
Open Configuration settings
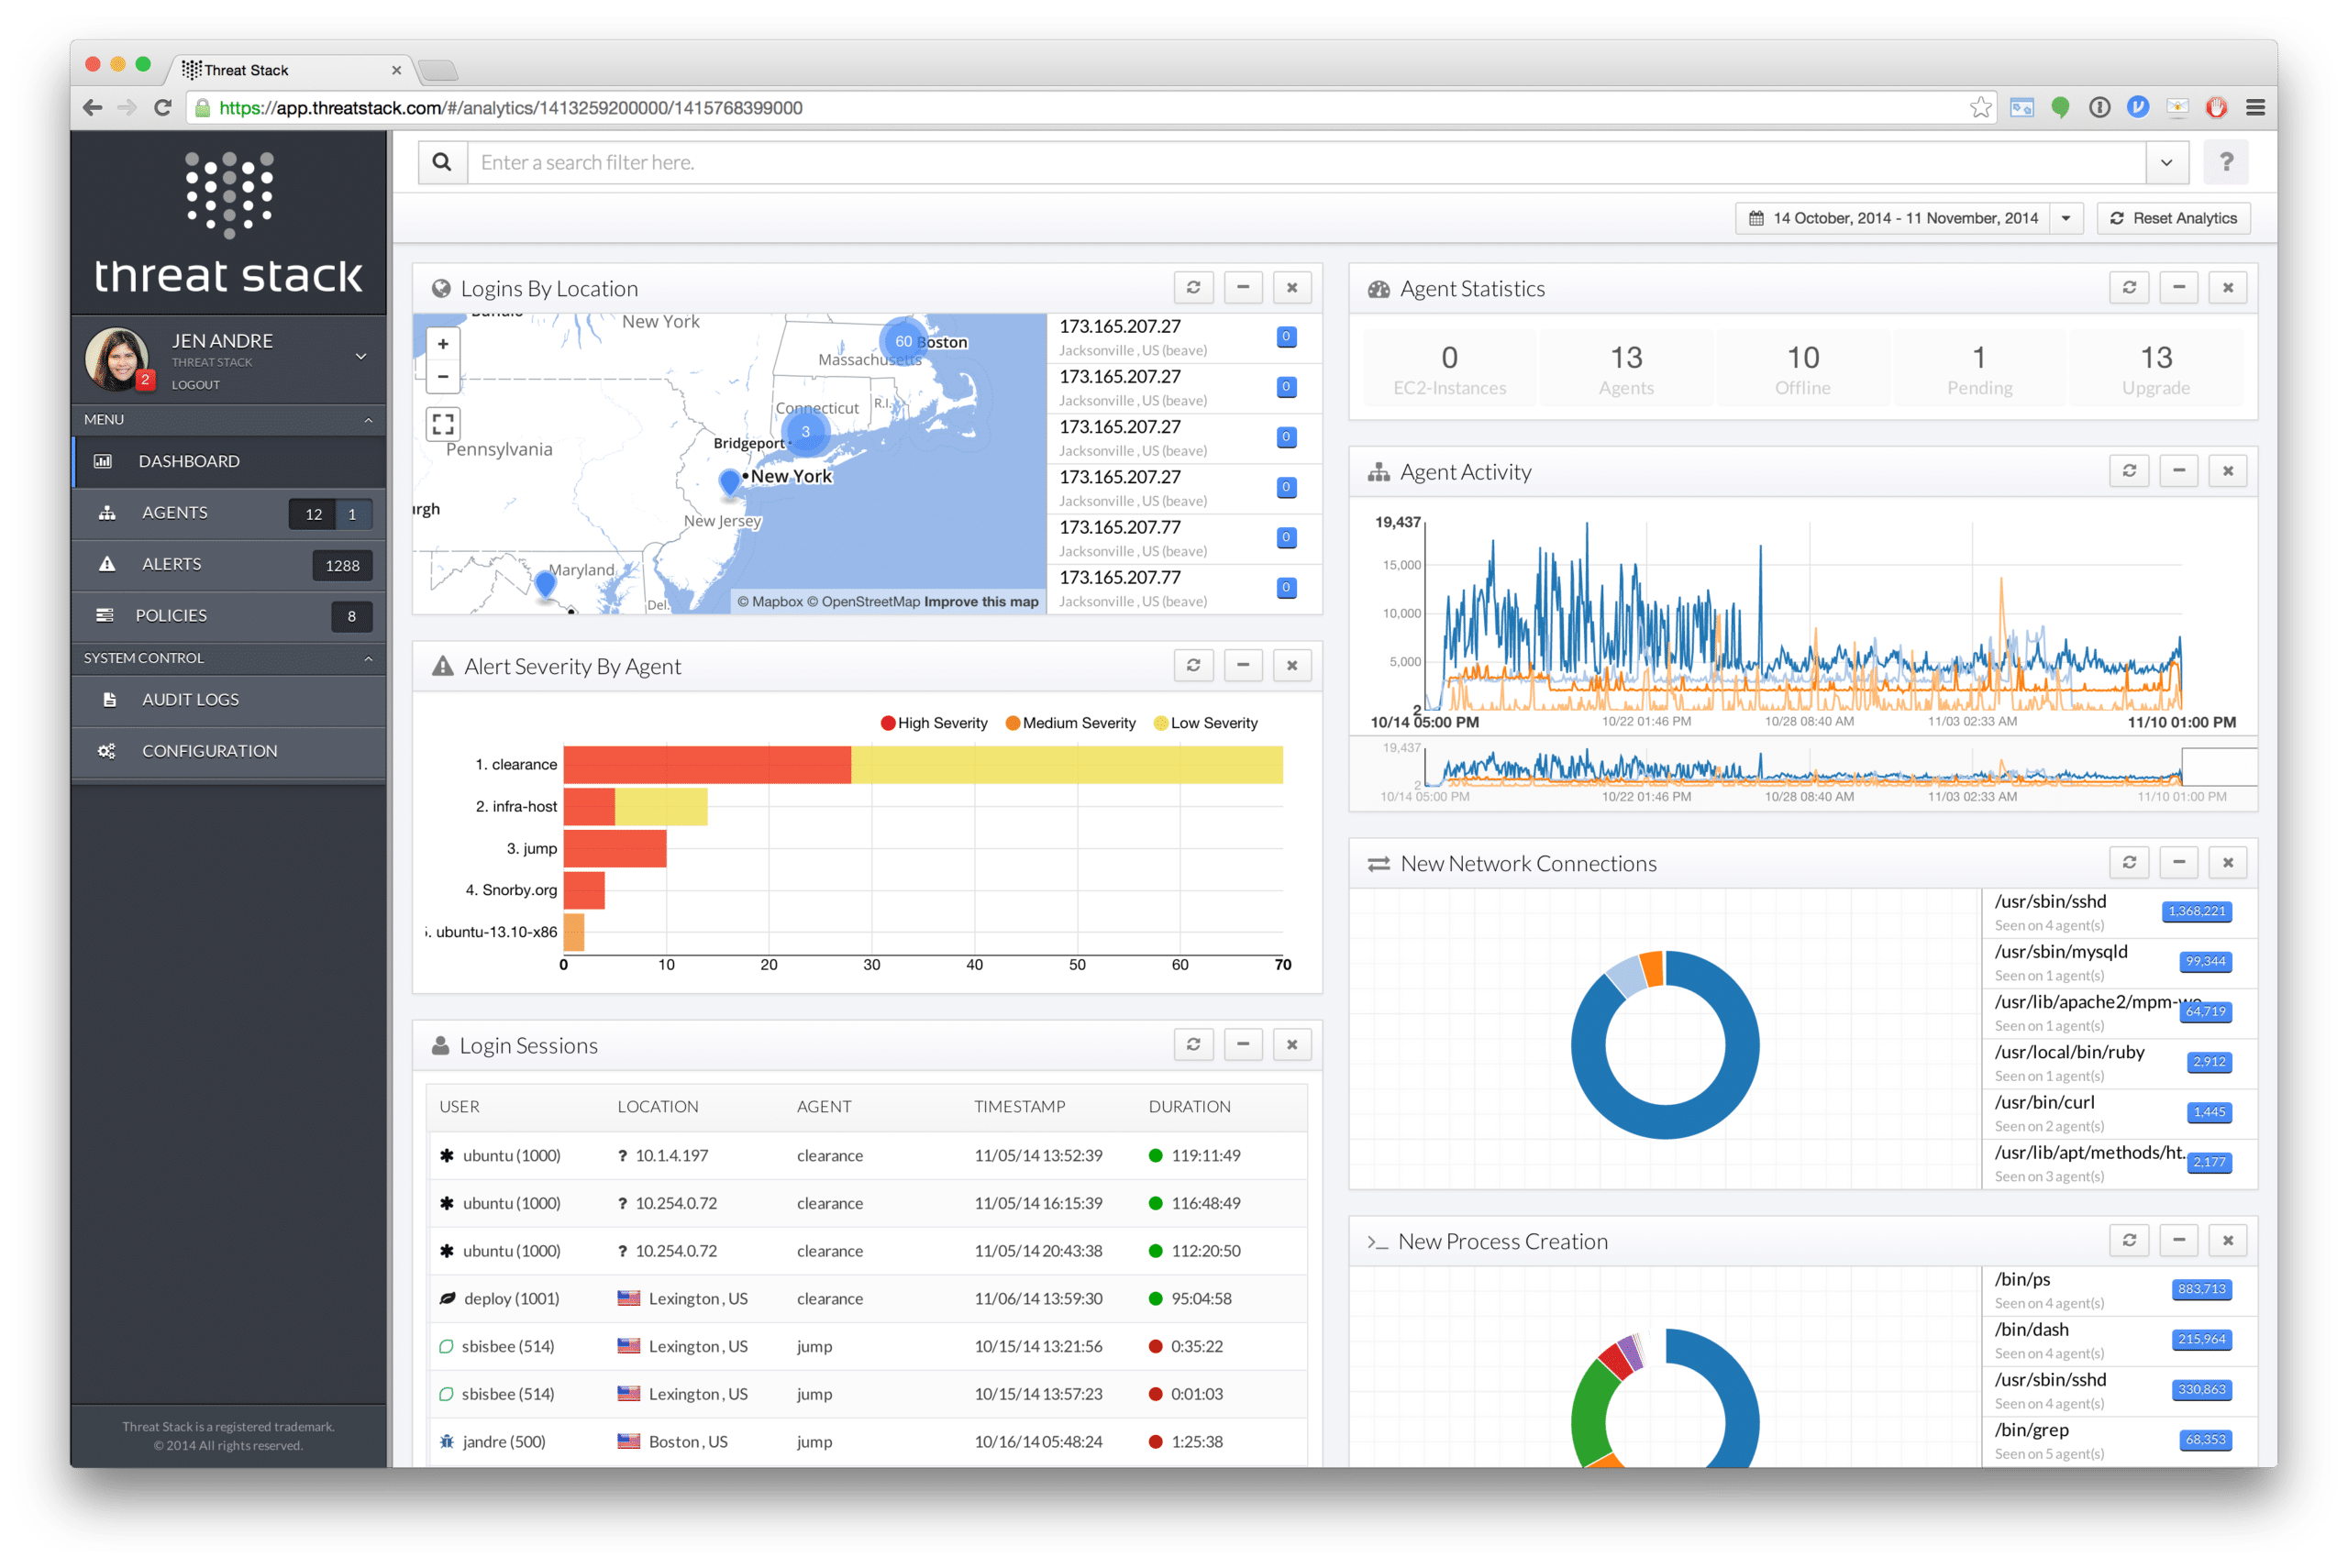tap(229, 751)
